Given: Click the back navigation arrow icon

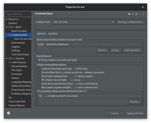Looking at the screenshot, I should 129,14.
